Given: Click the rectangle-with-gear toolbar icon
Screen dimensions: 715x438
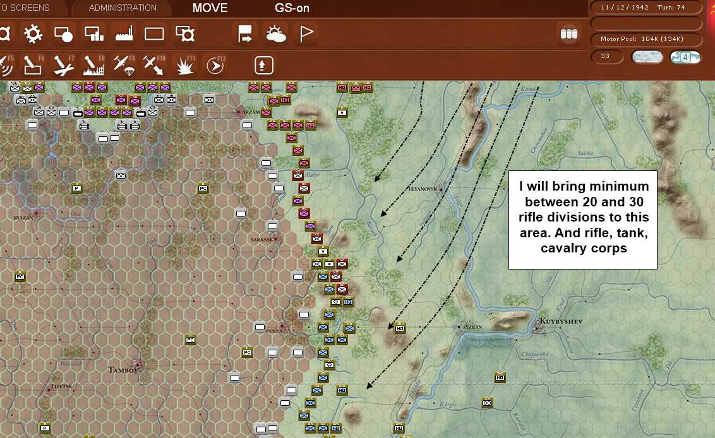Looking at the screenshot, I should coord(184,33).
